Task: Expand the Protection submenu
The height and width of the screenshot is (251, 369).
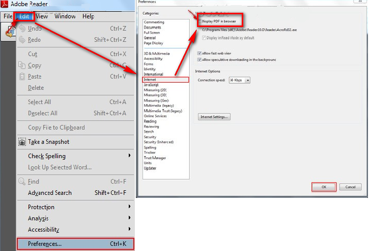Action: [129, 207]
